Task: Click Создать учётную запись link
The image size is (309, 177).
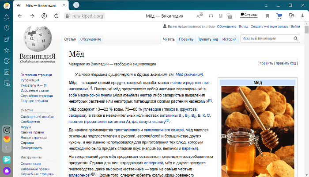Action: (269, 27)
